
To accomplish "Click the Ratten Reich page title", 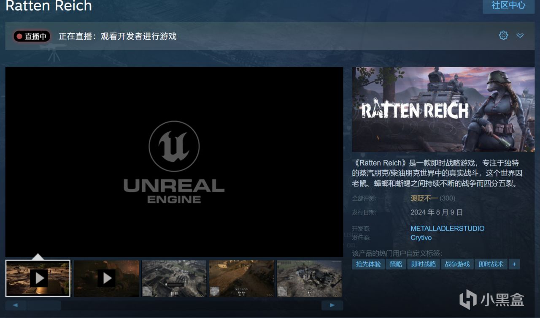I will coord(49,6).
